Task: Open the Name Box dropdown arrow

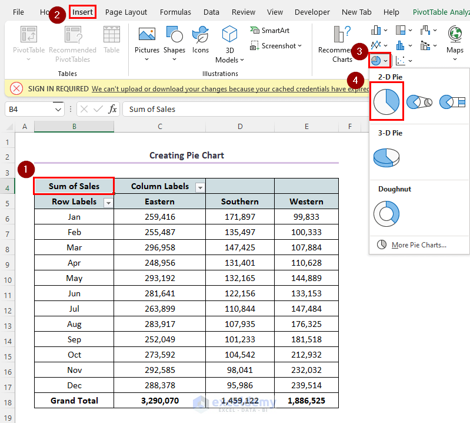Action: pyautogui.click(x=58, y=109)
